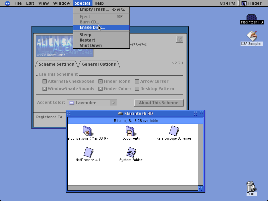Choose Shut Down from the Special menu

pos(102,46)
